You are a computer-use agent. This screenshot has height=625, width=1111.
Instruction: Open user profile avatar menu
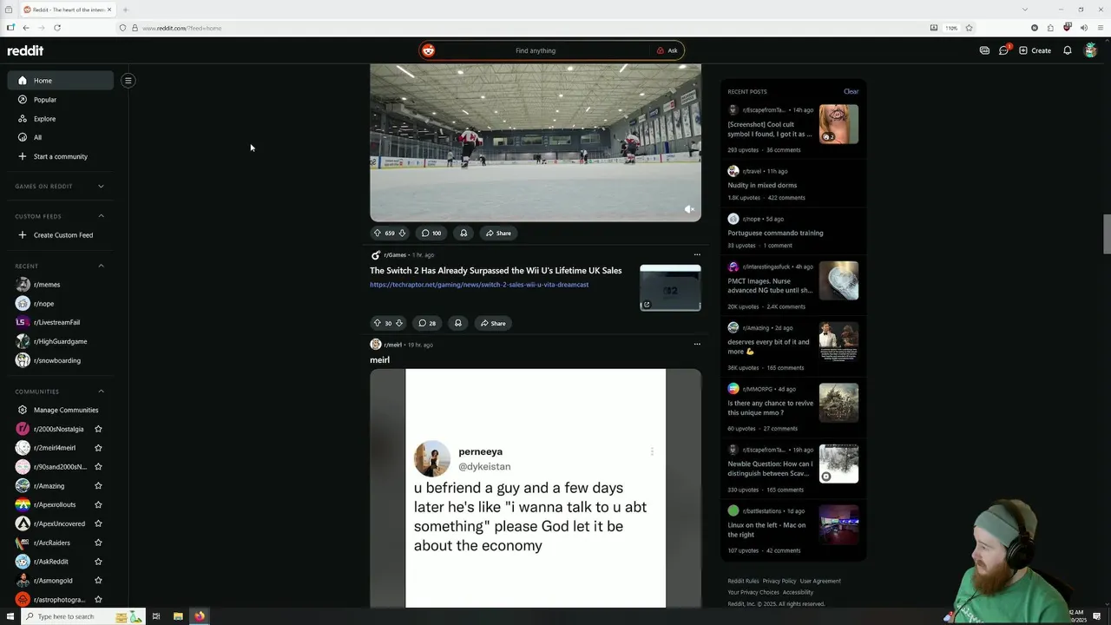[x=1091, y=50]
